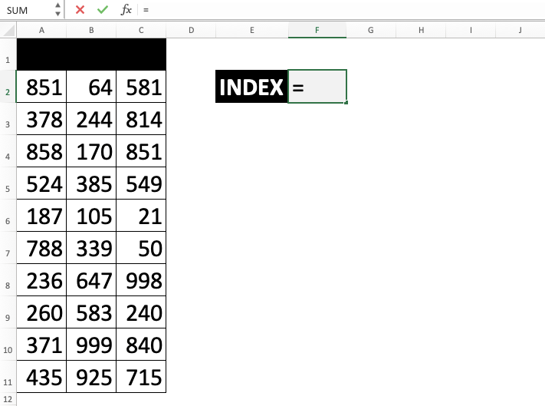
Task: Click cell B3 with value 244
Action: tap(91, 119)
